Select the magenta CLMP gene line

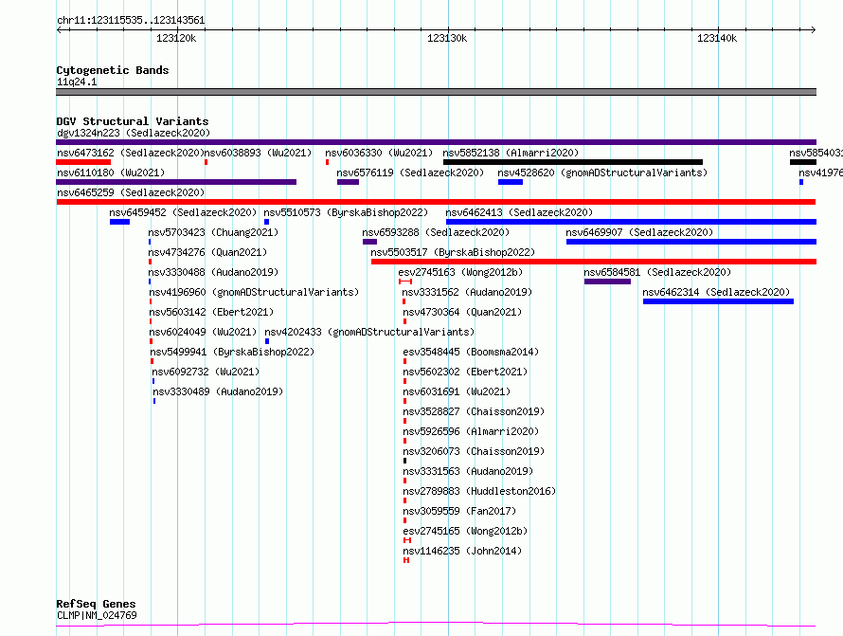pos(436,625)
